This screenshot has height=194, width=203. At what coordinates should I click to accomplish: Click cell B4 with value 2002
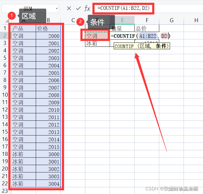[48, 50]
